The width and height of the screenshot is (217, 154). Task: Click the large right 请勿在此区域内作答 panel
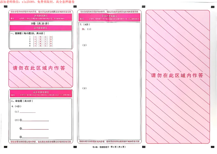[x=177, y=76]
